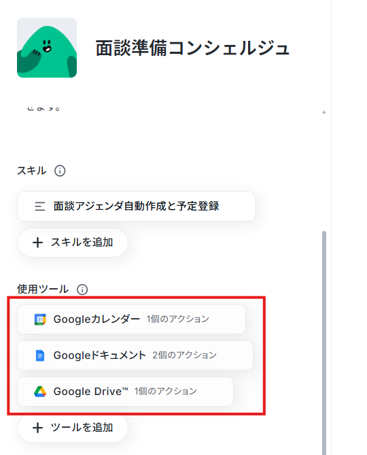Screen dimensions: 367x455
Task: Open Googleドキュメント tool entry
Action: point(135,356)
